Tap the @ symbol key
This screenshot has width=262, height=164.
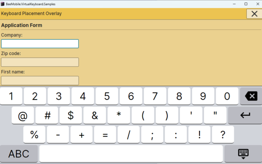(23, 115)
